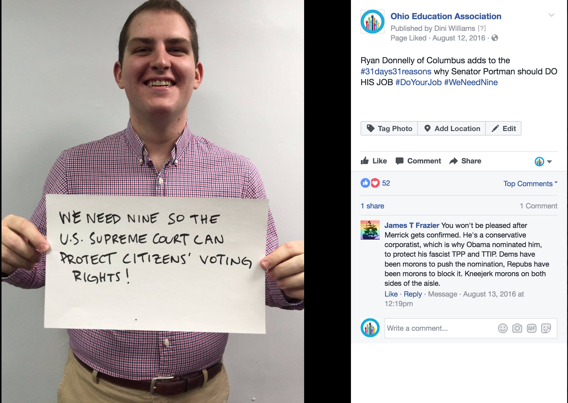Click the globe public privacy icon
The height and width of the screenshot is (403, 568).
[x=495, y=38]
